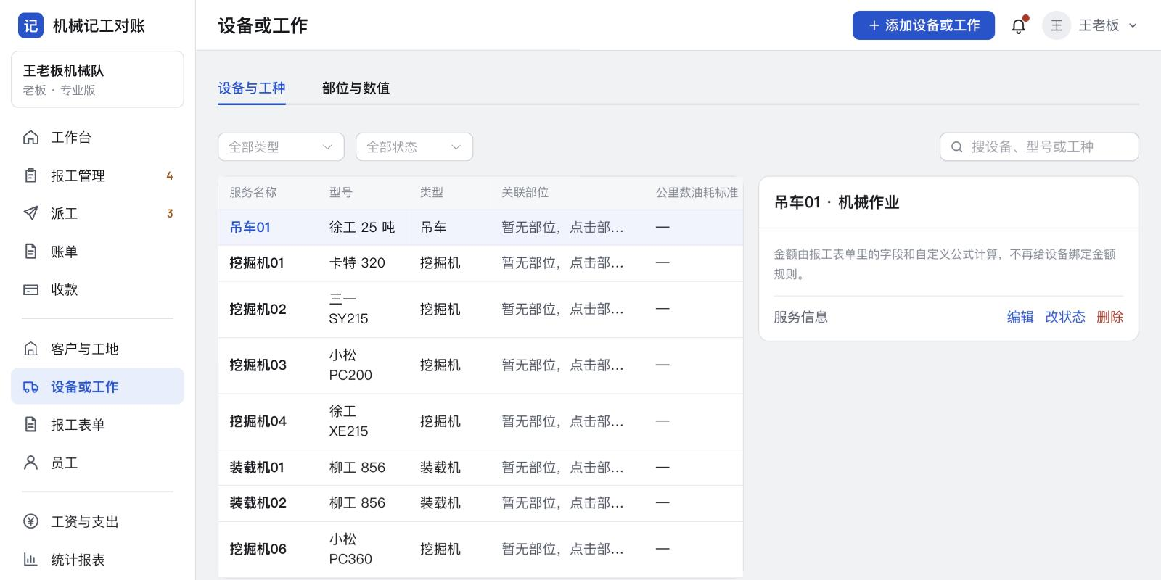Click search magnifier icon
This screenshot has width=1161, height=580.
[957, 147]
